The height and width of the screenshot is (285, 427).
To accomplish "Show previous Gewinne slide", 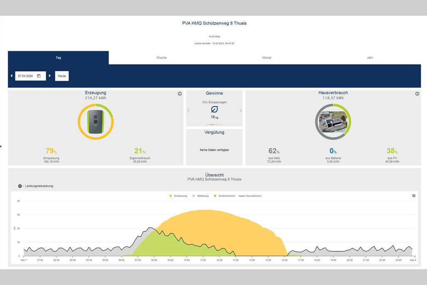I will tap(188, 110).
